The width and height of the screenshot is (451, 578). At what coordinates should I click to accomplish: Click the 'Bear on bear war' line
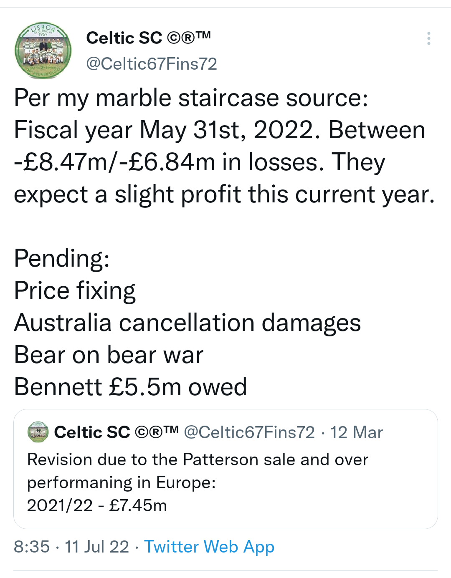109,355
